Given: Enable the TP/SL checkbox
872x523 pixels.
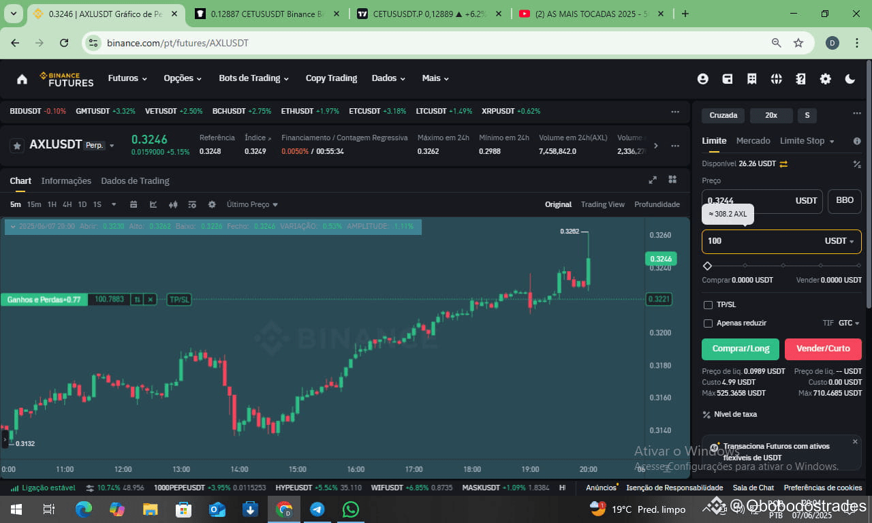Looking at the screenshot, I should pyautogui.click(x=708, y=304).
